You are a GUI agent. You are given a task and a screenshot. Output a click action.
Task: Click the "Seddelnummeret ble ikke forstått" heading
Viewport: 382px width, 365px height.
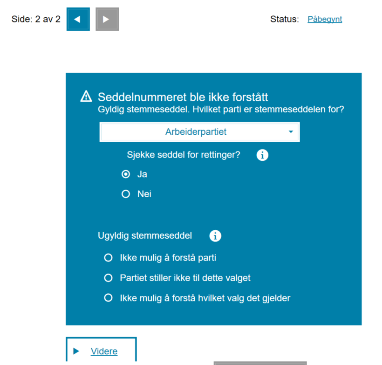point(183,97)
